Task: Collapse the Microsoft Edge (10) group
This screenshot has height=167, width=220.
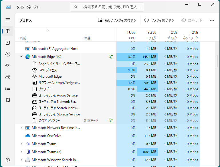Action: pos(21,56)
